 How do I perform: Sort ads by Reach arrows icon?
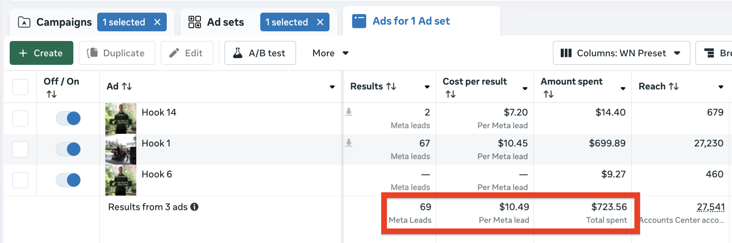674,86
